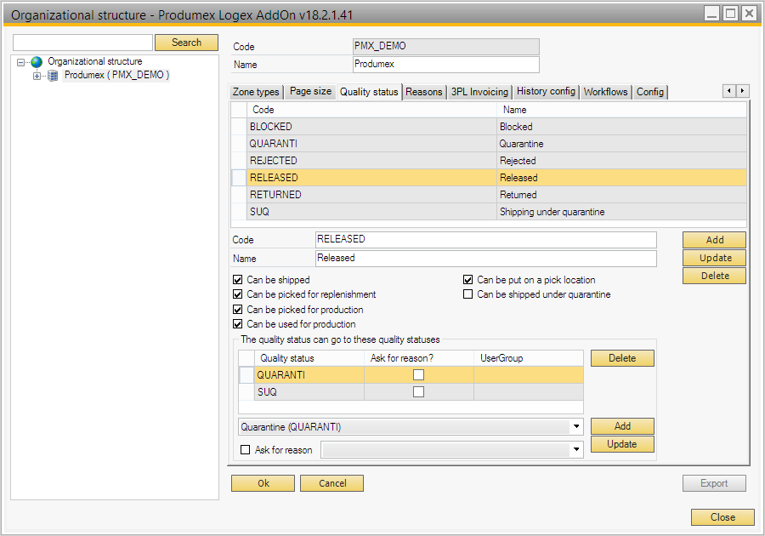Open the 3PL Invoicing tab
The height and width of the screenshot is (536, 765).
(479, 92)
